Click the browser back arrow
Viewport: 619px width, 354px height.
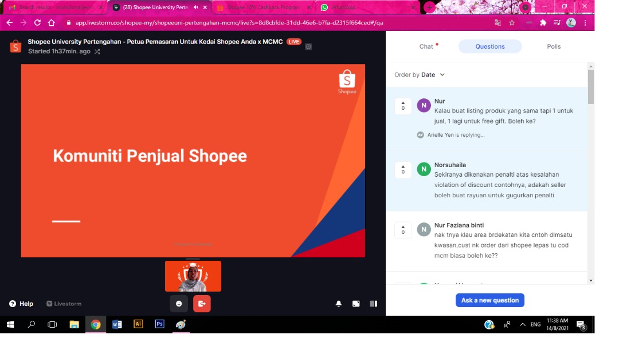(10, 23)
